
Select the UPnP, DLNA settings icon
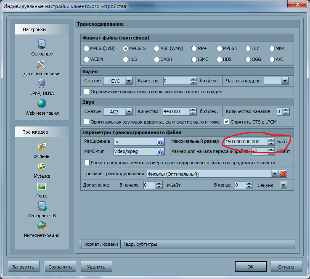pyautogui.click(x=42, y=84)
